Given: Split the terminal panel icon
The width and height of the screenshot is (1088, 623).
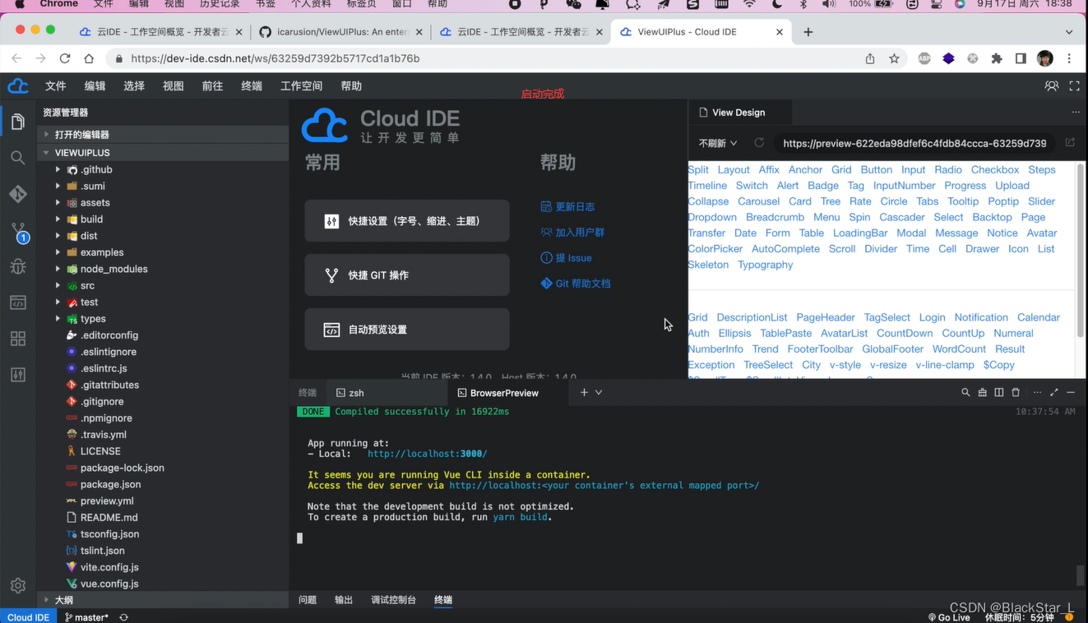Looking at the screenshot, I should [998, 393].
